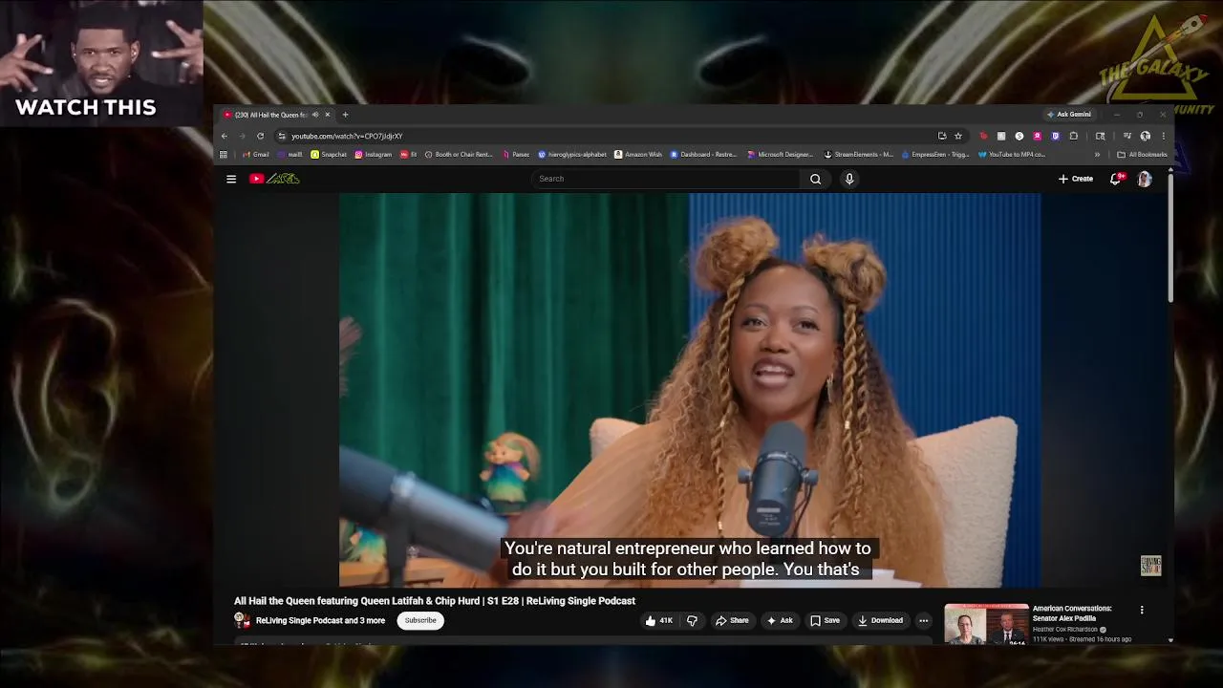Open options for American Conversations video
The width and height of the screenshot is (1223, 688).
[1141, 610]
